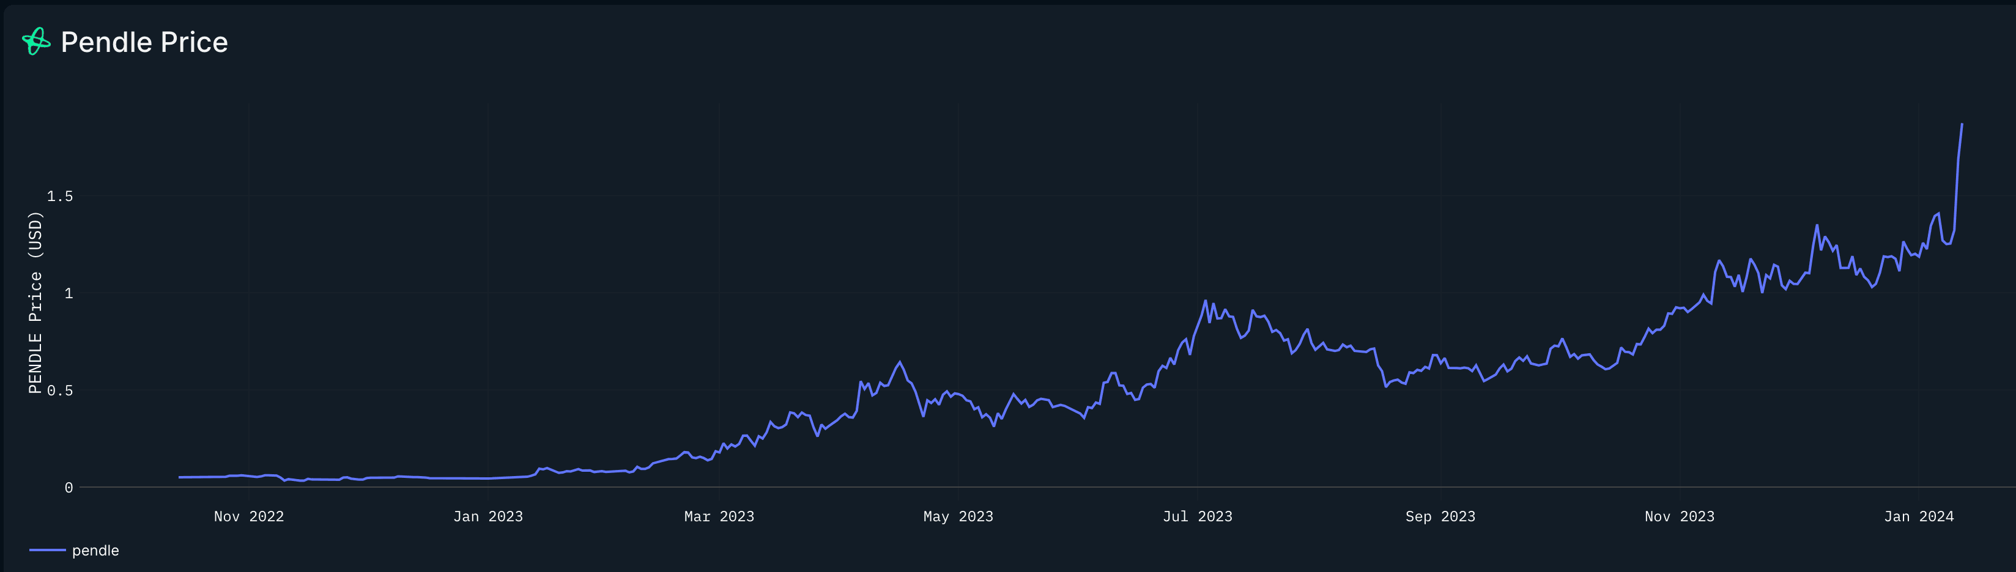
Task: Select the Jan 2024 x-axis label
Action: (1918, 516)
